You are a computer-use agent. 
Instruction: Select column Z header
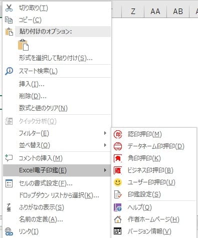point(133,12)
